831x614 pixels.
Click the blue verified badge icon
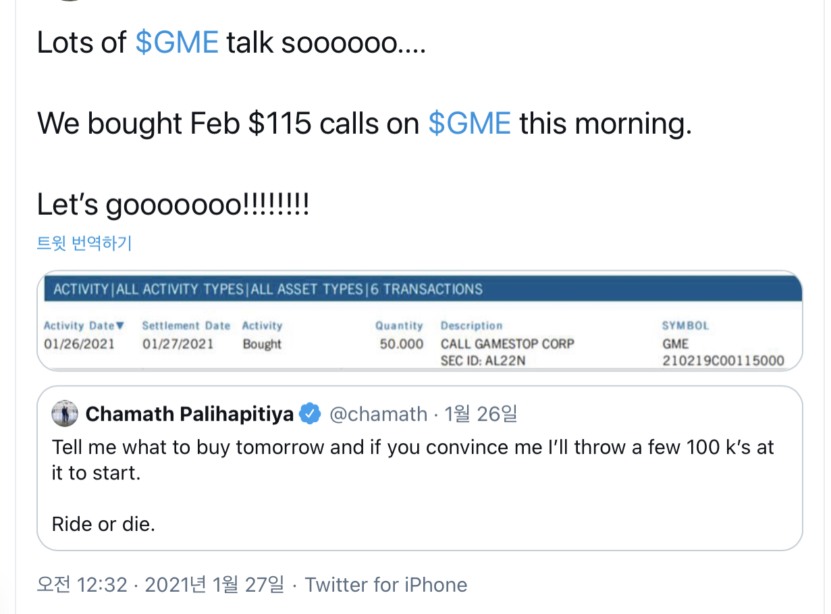click(x=310, y=414)
